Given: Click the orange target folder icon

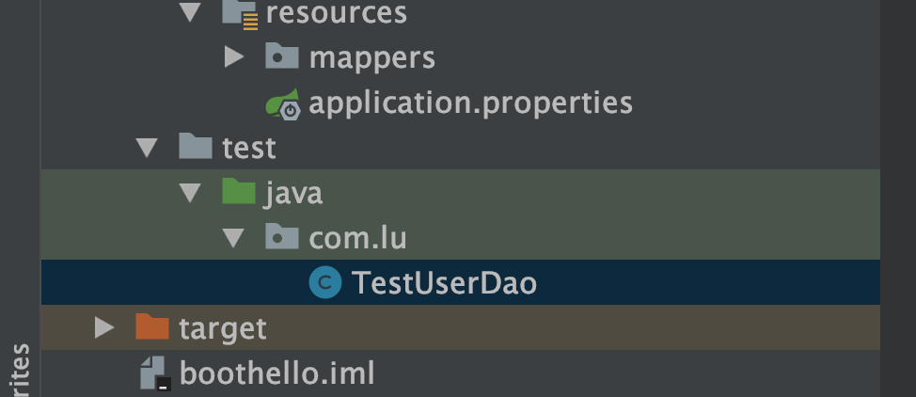Looking at the screenshot, I should 151,327.
